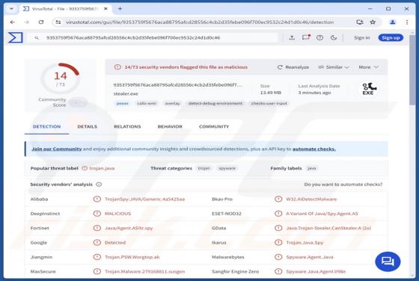The image size is (419, 281).
Task: Click the spyware threat category tag
Action: pos(227,168)
